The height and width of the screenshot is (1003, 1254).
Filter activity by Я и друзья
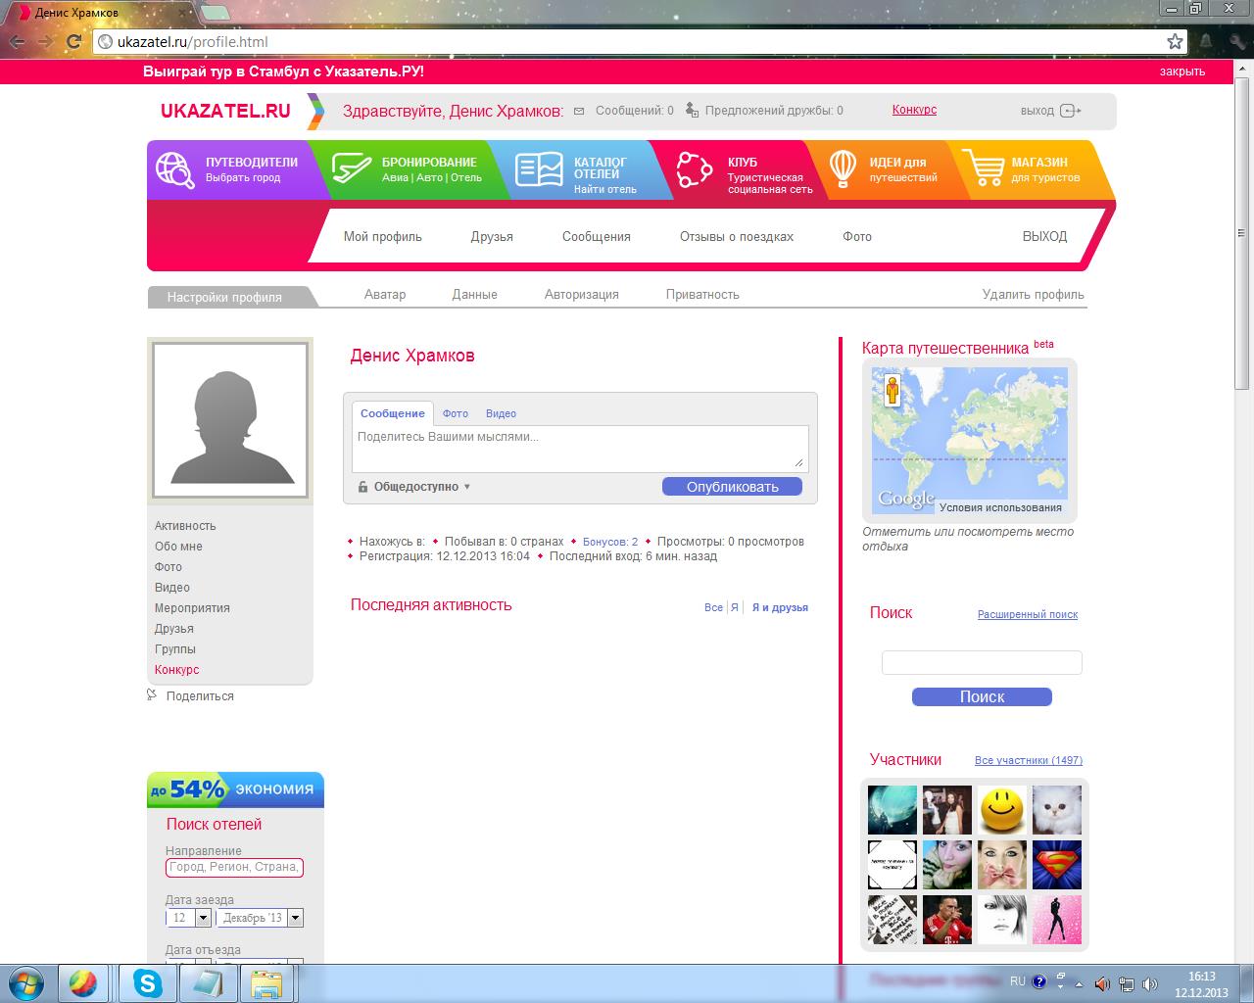[x=780, y=607]
